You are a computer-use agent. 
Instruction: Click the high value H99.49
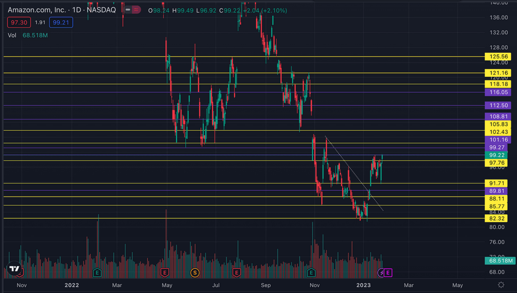(183, 10)
